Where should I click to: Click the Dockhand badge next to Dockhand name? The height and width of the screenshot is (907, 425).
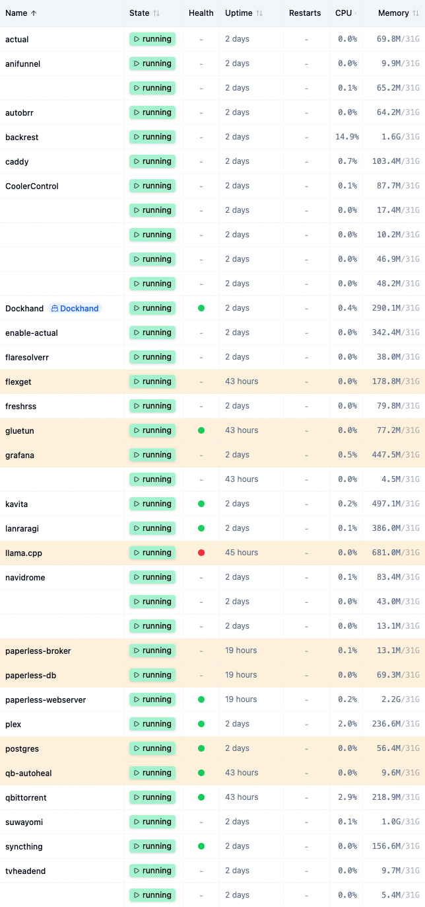tap(75, 308)
